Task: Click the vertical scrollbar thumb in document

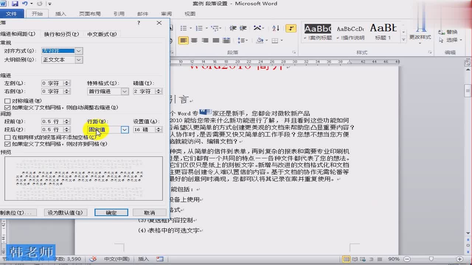Action: (x=468, y=90)
